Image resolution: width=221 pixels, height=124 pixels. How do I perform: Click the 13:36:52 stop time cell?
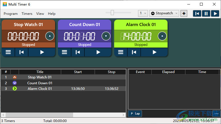tap(112, 89)
